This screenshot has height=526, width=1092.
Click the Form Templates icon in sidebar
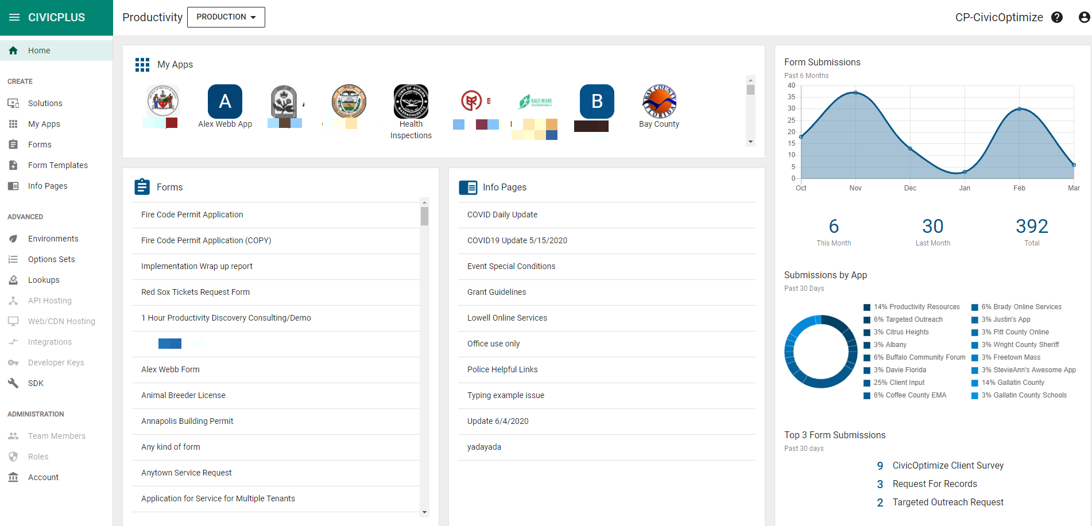coord(13,165)
